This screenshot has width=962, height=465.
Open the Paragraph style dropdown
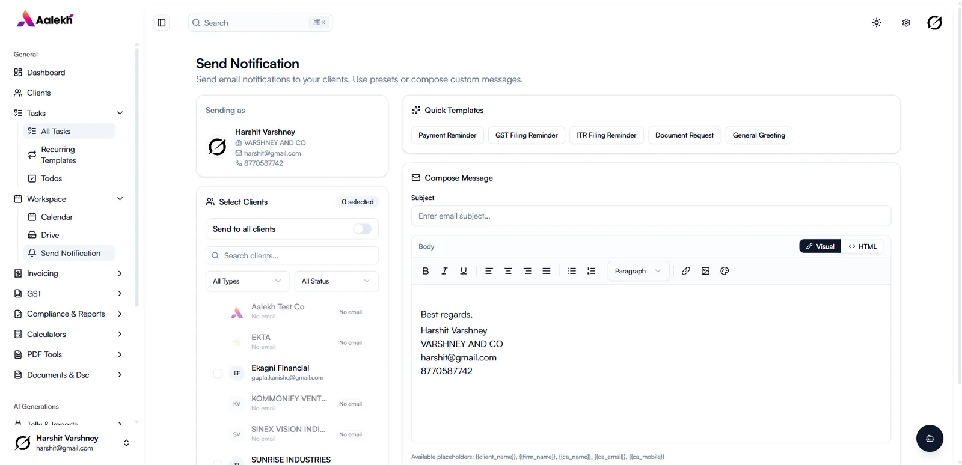(x=637, y=271)
